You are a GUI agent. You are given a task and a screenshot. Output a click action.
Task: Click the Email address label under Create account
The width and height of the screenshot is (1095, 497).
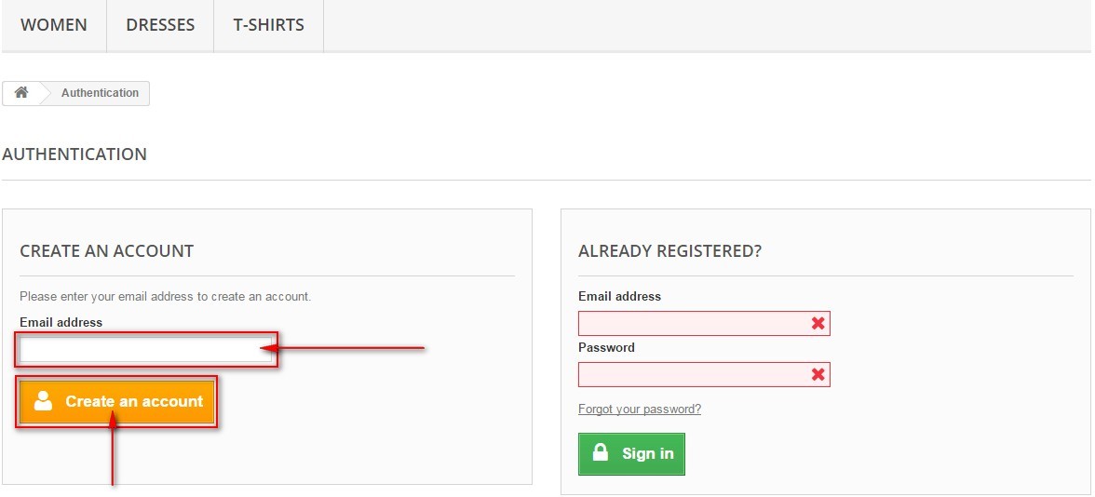pyautogui.click(x=61, y=322)
